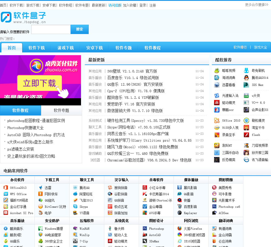The width and height of the screenshot is (271, 247).
Task: Click the 登录 link at top
Action: pyautogui.click(x=143, y=5)
